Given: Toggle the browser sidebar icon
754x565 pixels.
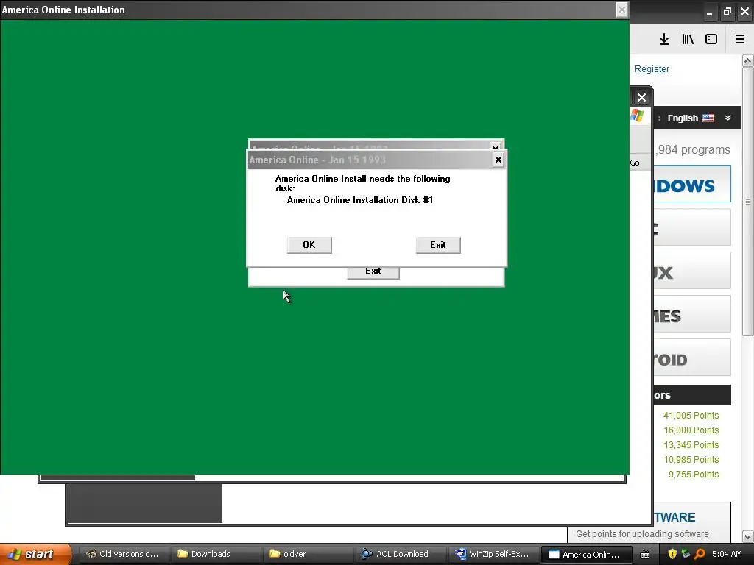Looking at the screenshot, I should pyautogui.click(x=711, y=39).
